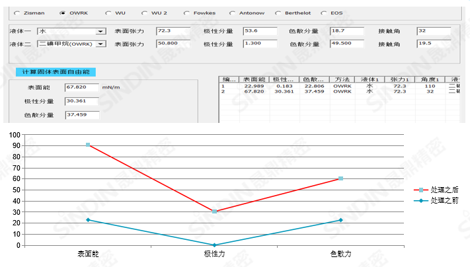Switch to the Fowkes method
Screen dimensions: 470x267
point(186,13)
